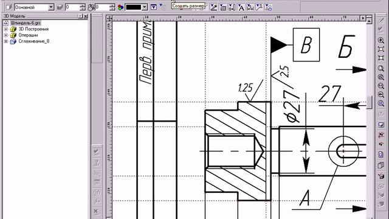Viewport: 389px width, 219px height.
Task: Click the layer icon left of Основной
Action: (x=9, y=7)
